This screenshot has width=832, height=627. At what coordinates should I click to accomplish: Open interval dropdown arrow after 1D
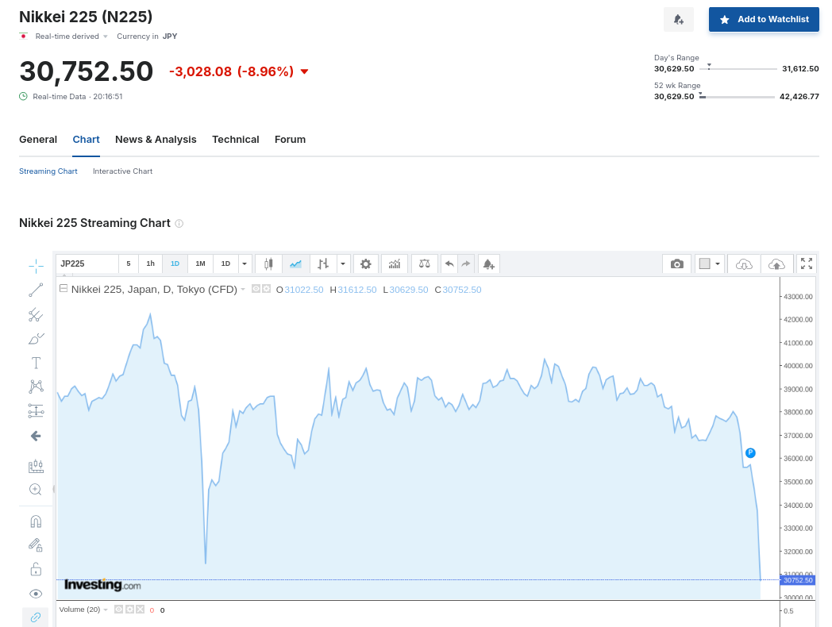(245, 263)
